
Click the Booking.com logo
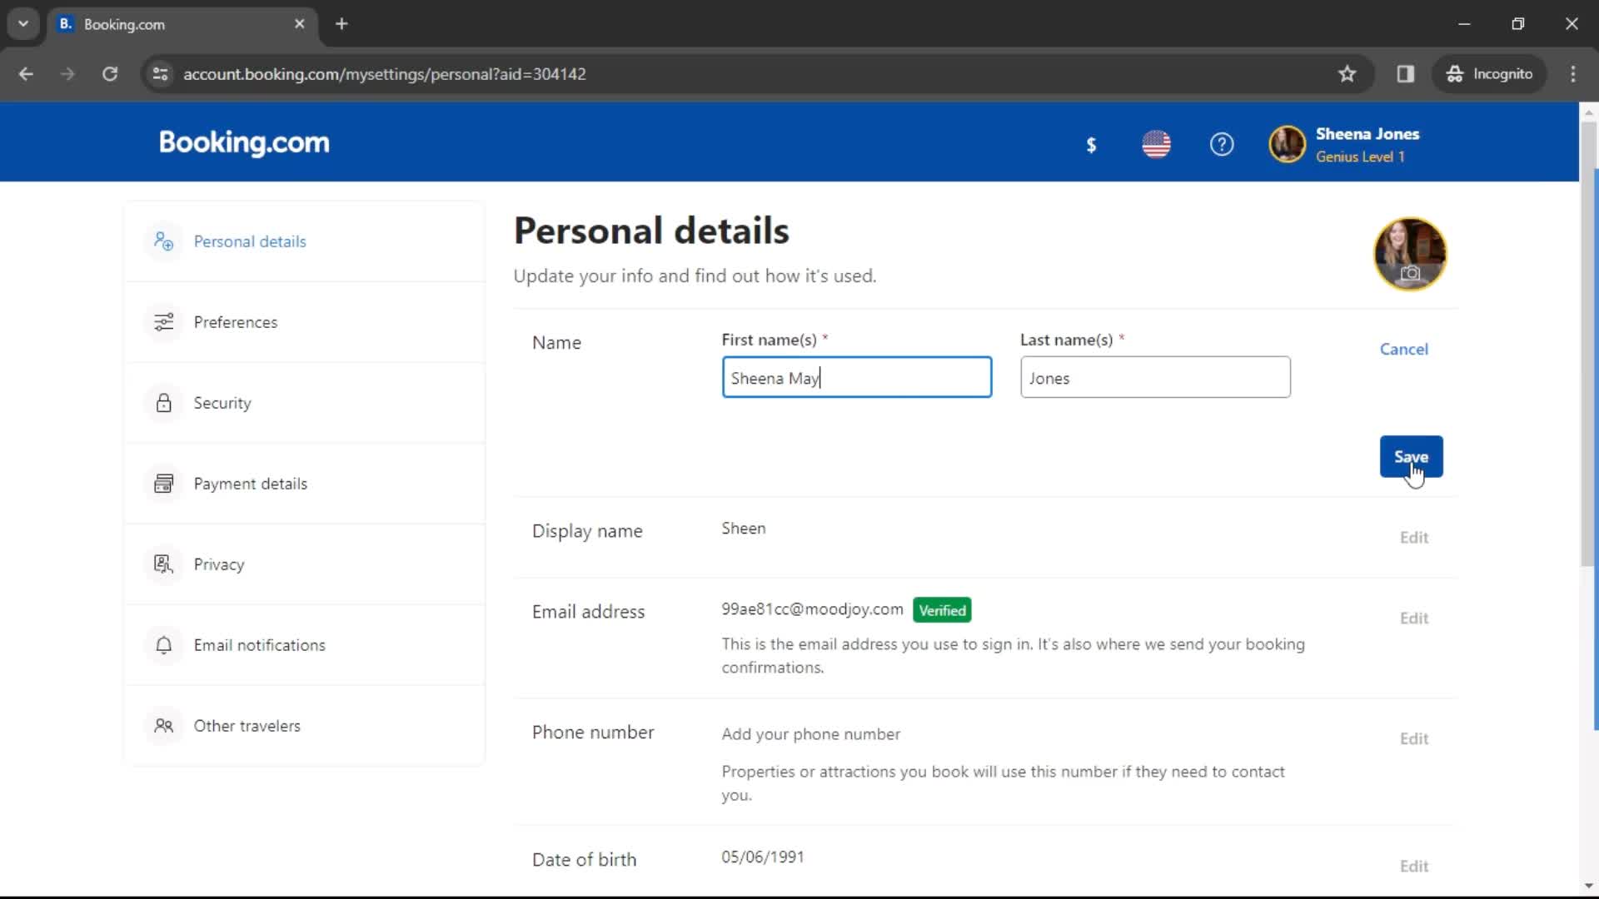pyautogui.click(x=244, y=143)
